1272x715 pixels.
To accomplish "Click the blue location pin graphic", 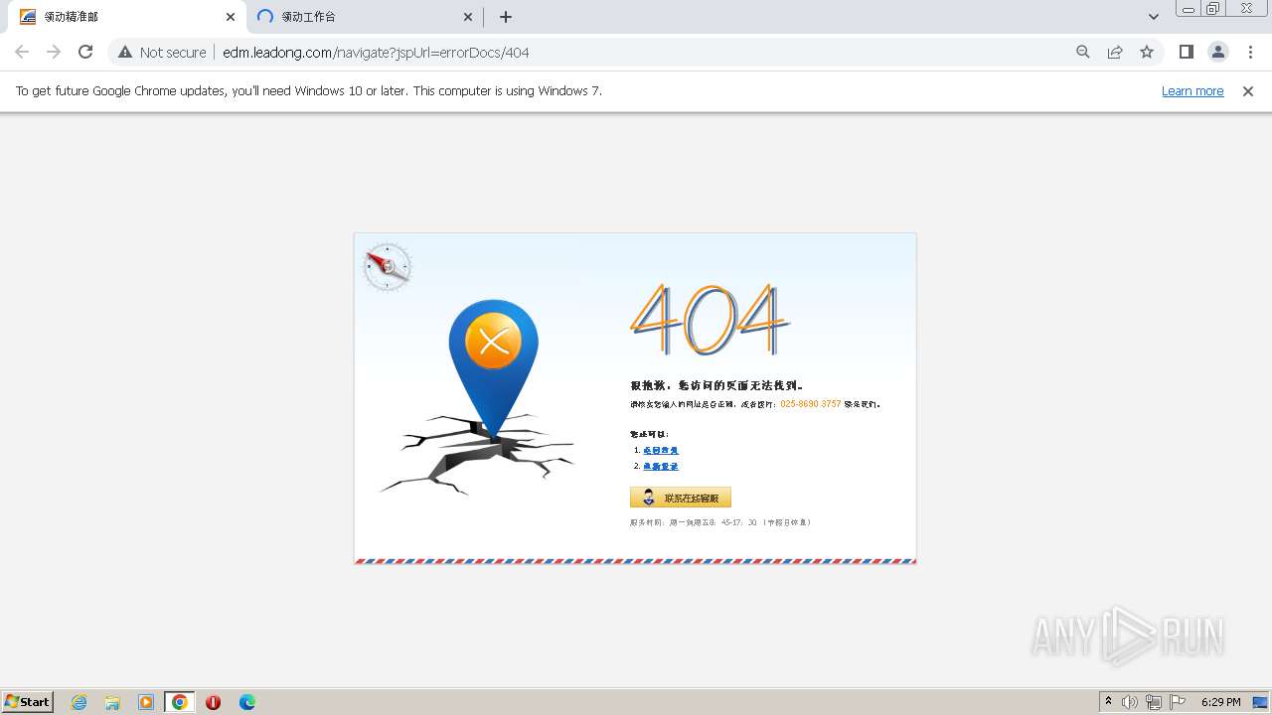I will click(493, 369).
